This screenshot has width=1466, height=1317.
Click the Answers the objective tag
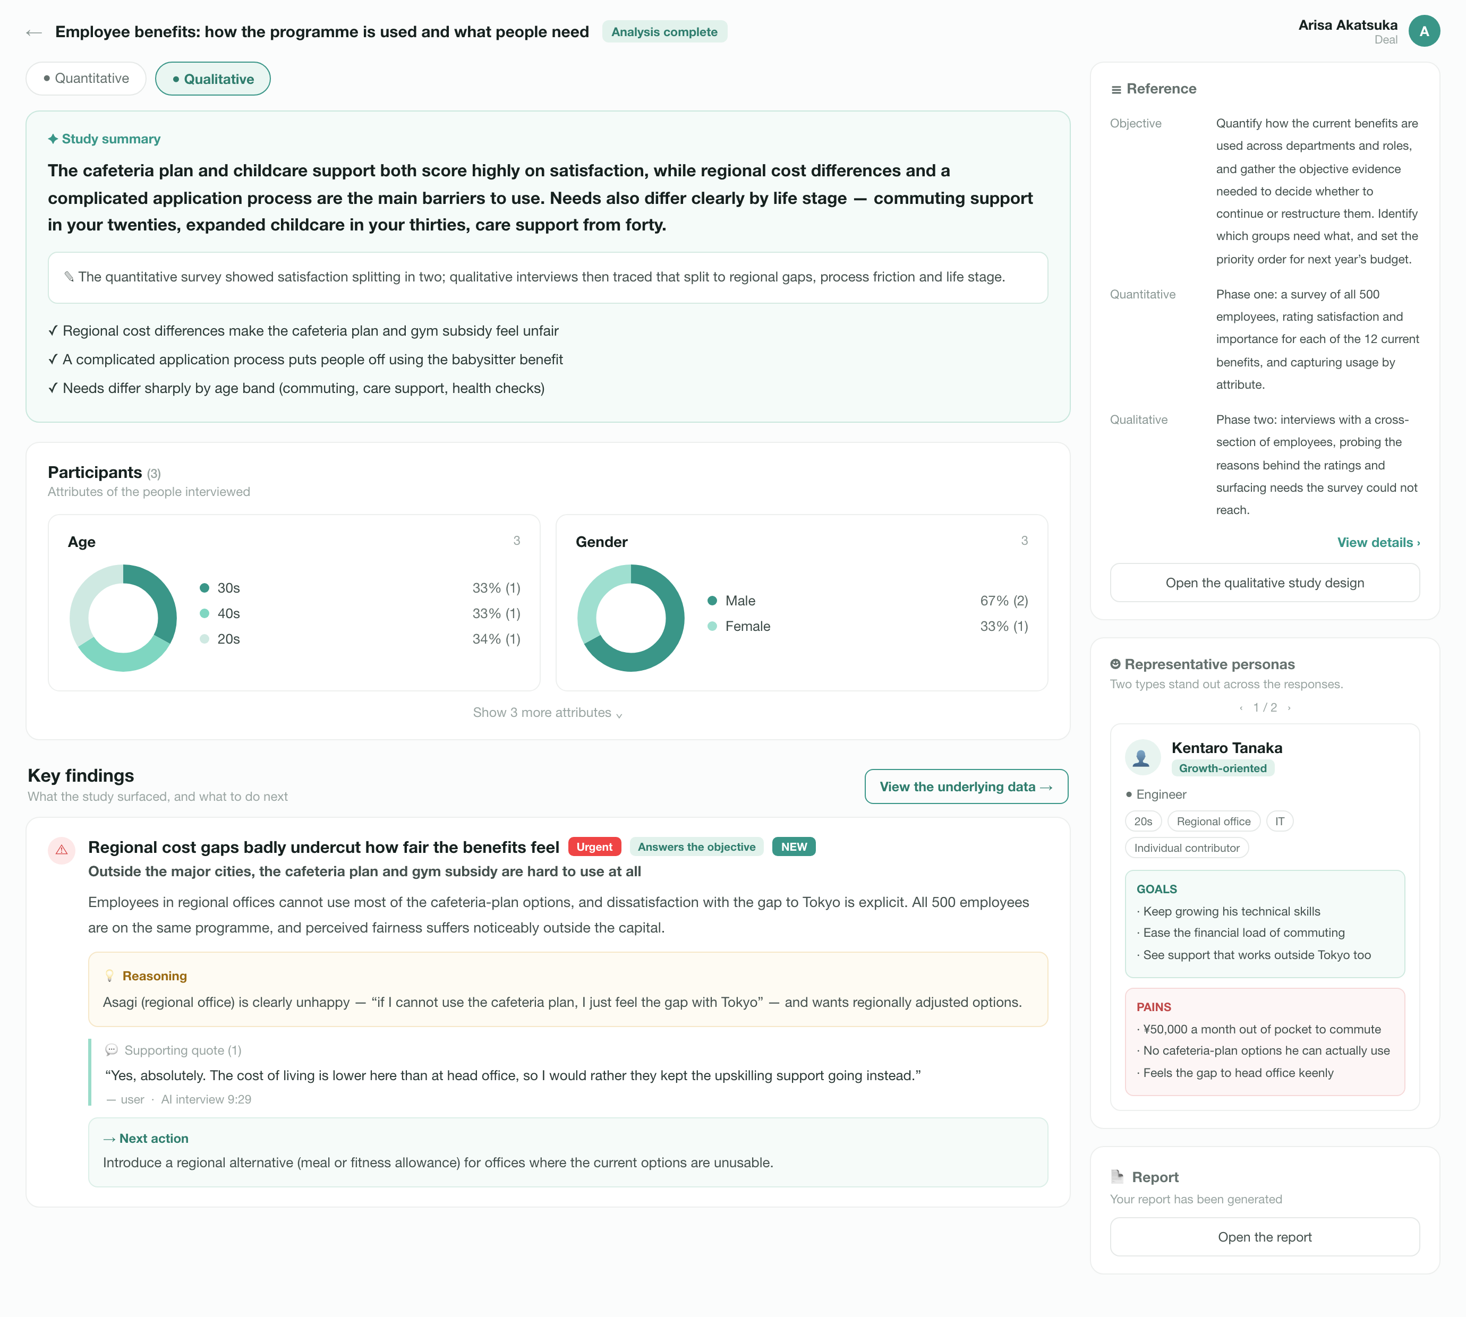pos(696,846)
